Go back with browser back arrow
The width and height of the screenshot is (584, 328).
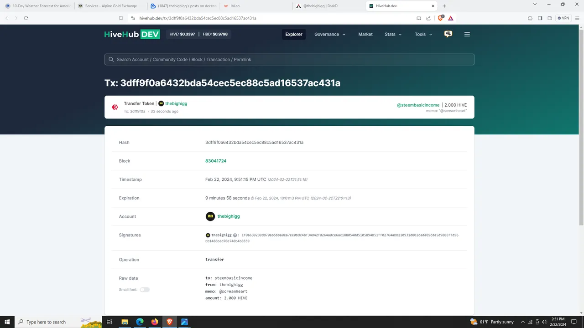click(6, 18)
